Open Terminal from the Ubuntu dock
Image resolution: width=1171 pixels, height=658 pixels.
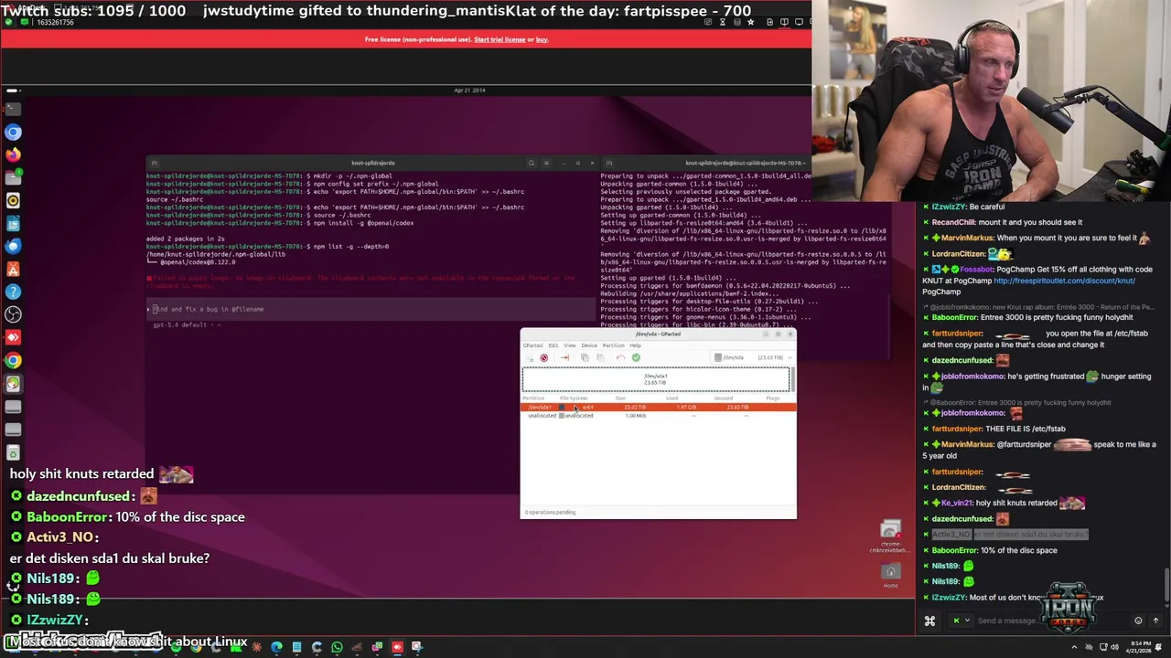click(x=13, y=108)
